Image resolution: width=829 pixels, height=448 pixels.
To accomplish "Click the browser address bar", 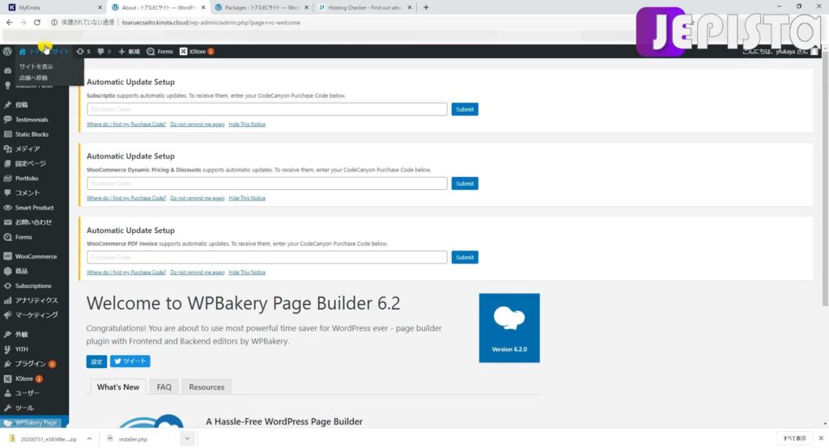I will tap(338, 22).
